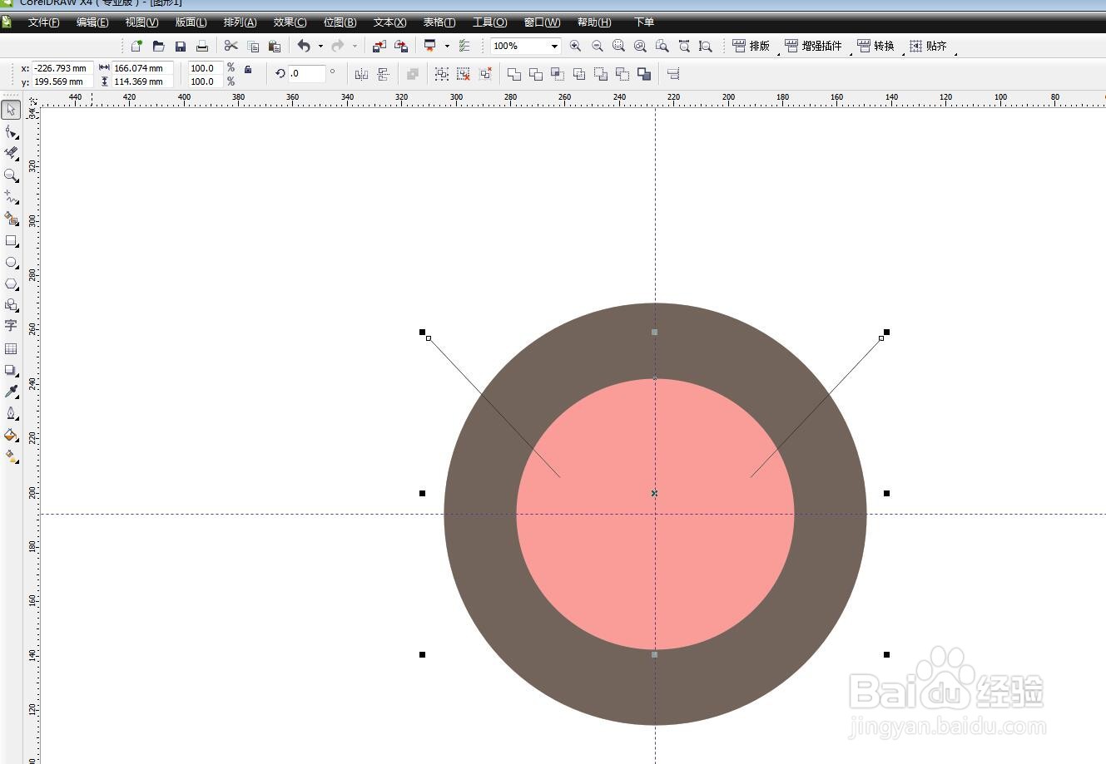The image size is (1106, 764).
Task: Select the Shape edit tool
Action: (x=11, y=132)
